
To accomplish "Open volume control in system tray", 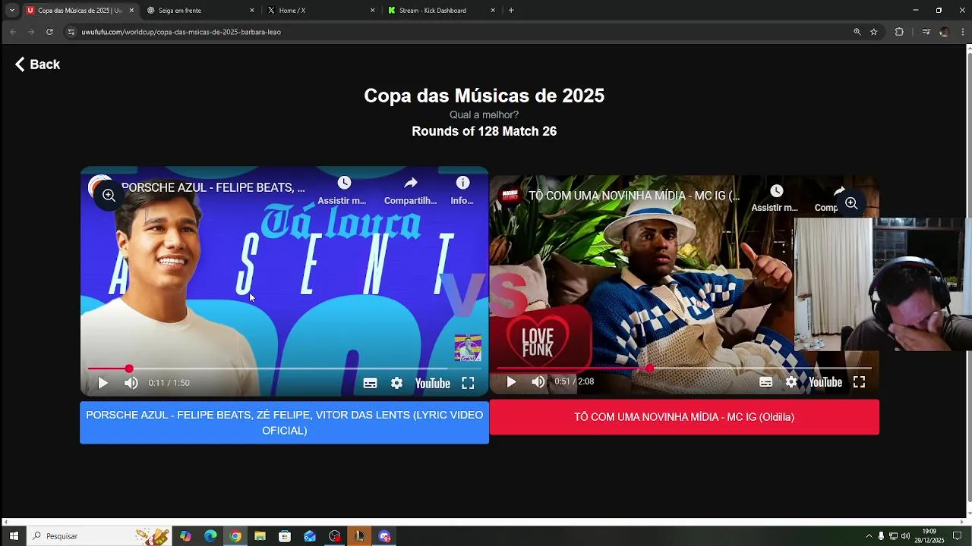I will click(x=905, y=536).
